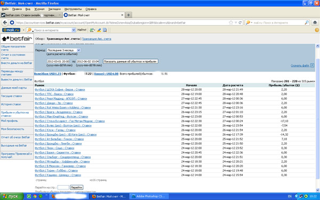Open the Журнал menu
The height and width of the screenshot is (200, 320).
[x=39, y=9]
